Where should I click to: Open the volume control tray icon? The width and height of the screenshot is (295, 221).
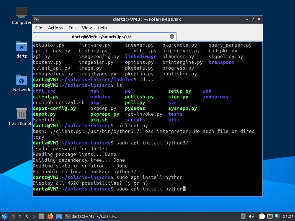tap(251, 216)
